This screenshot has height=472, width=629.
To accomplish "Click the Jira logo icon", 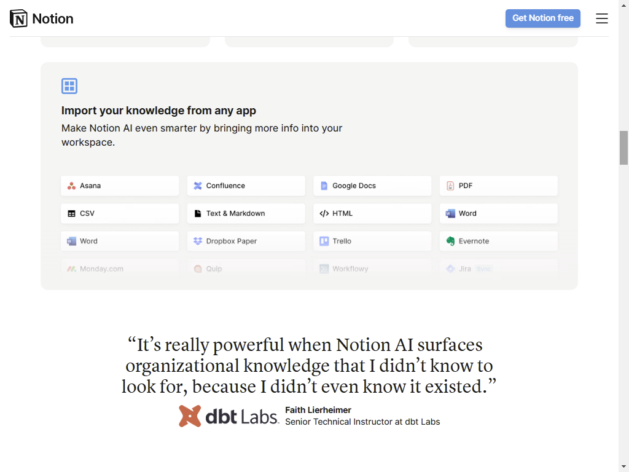I will pyautogui.click(x=450, y=269).
